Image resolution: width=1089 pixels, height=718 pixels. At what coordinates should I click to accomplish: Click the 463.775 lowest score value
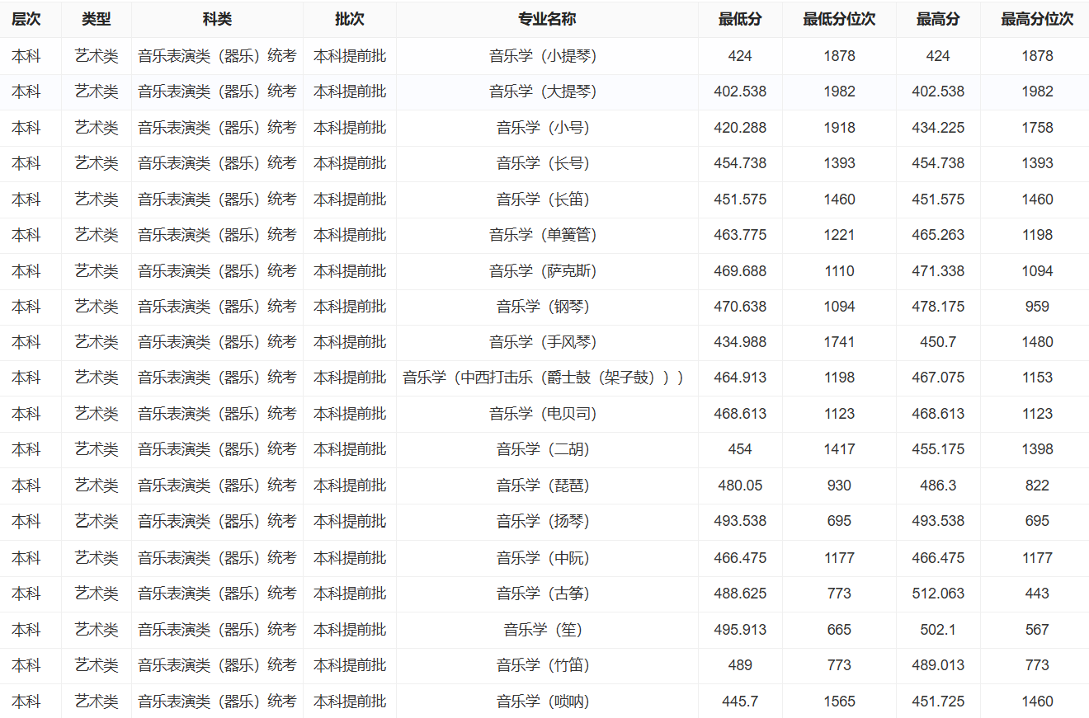[x=740, y=235]
